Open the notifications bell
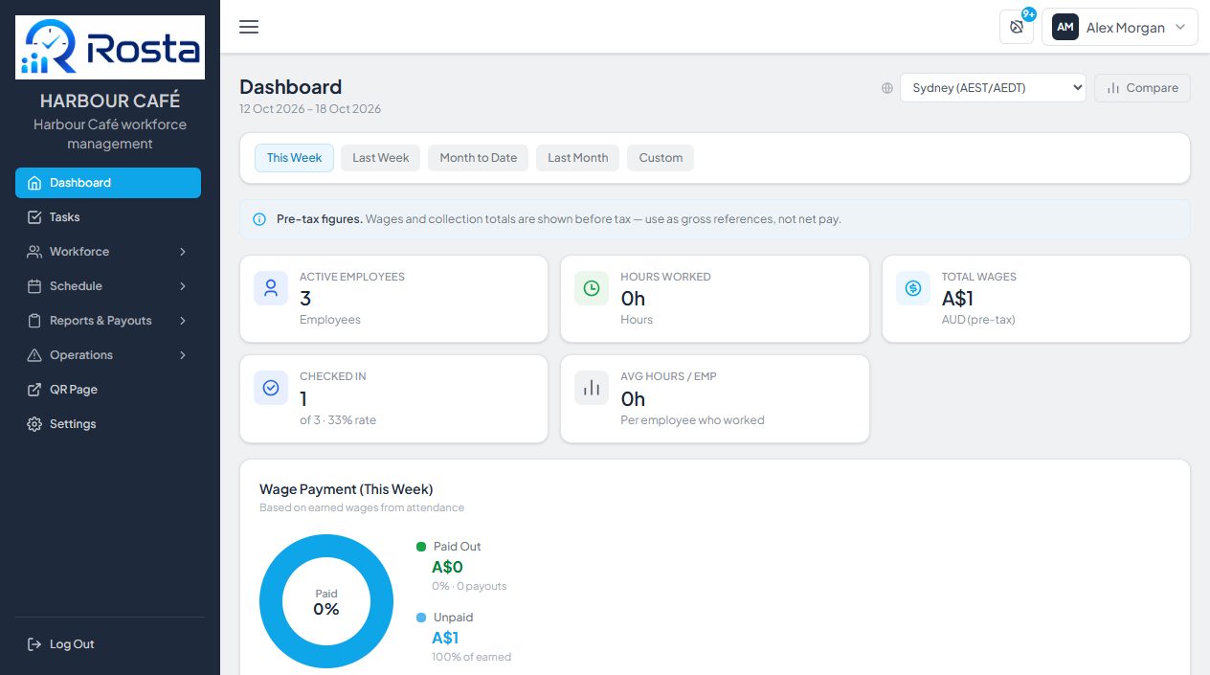This screenshot has height=675, width=1210. click(x=1017, y=27)
